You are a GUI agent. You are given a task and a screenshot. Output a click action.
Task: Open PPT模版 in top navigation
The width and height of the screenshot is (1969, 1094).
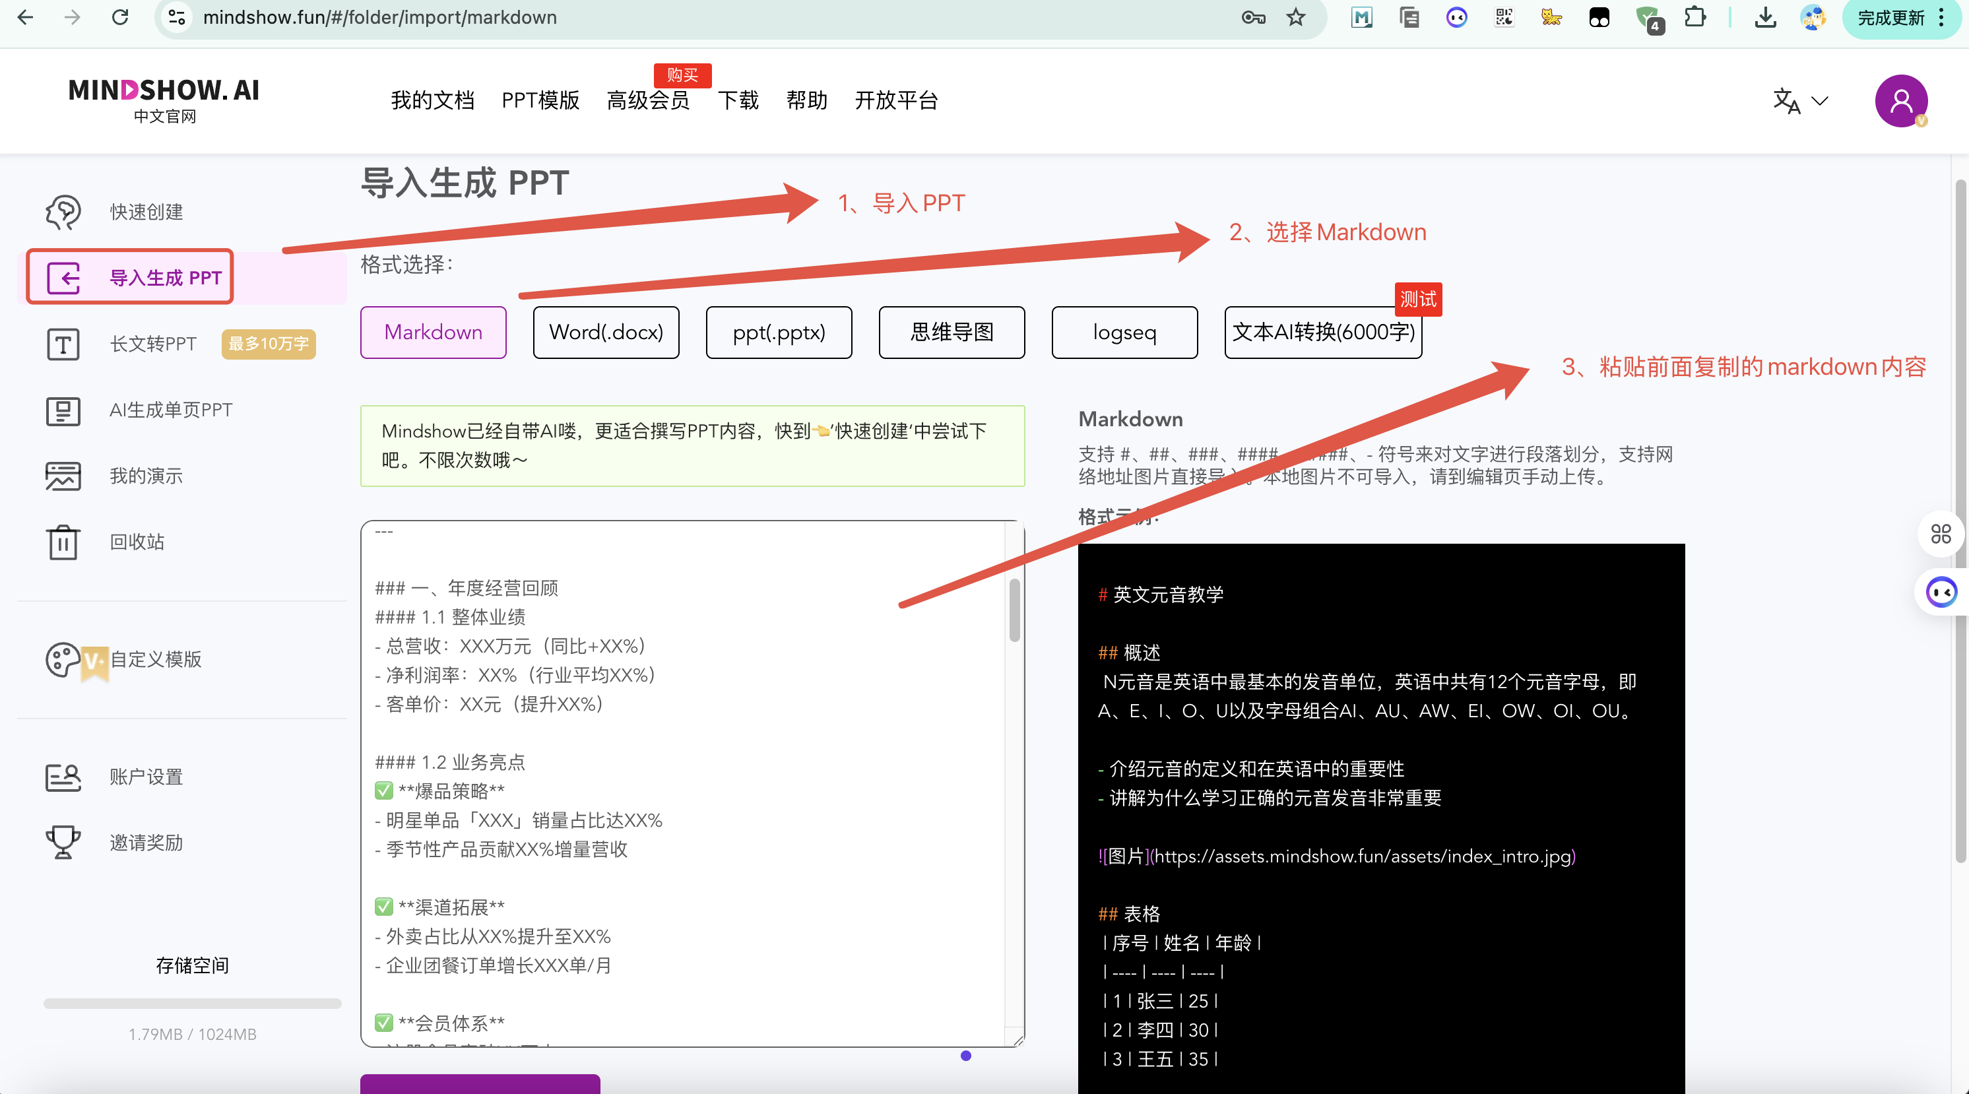[x=540, y=100]
